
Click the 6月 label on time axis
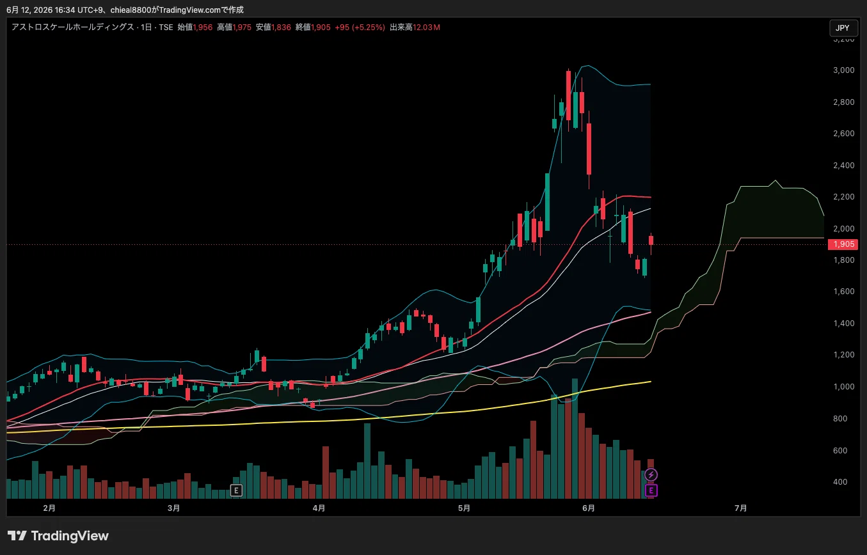(x=589, y=508)
